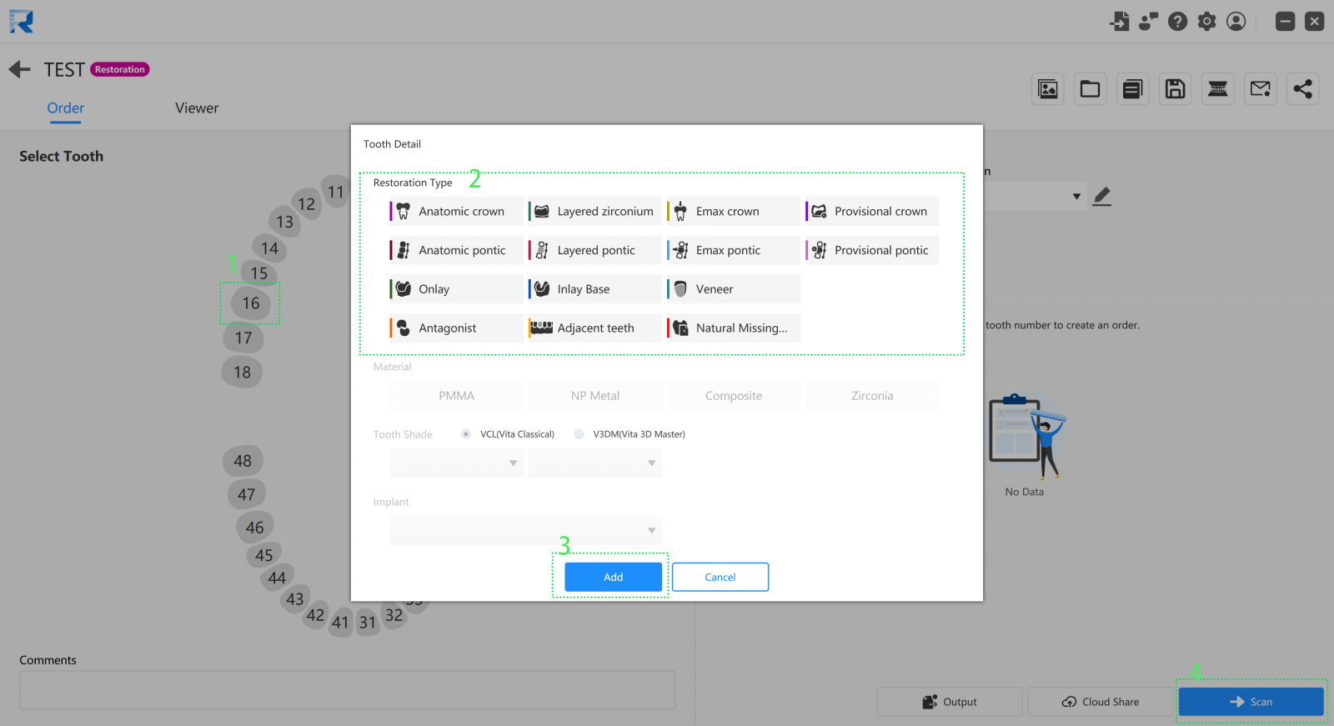1334x726 pixels.
Task: Click the Add button
Action: (613, 577)
